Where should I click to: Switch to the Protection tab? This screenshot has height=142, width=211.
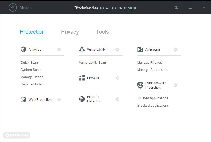coord(32,32)
